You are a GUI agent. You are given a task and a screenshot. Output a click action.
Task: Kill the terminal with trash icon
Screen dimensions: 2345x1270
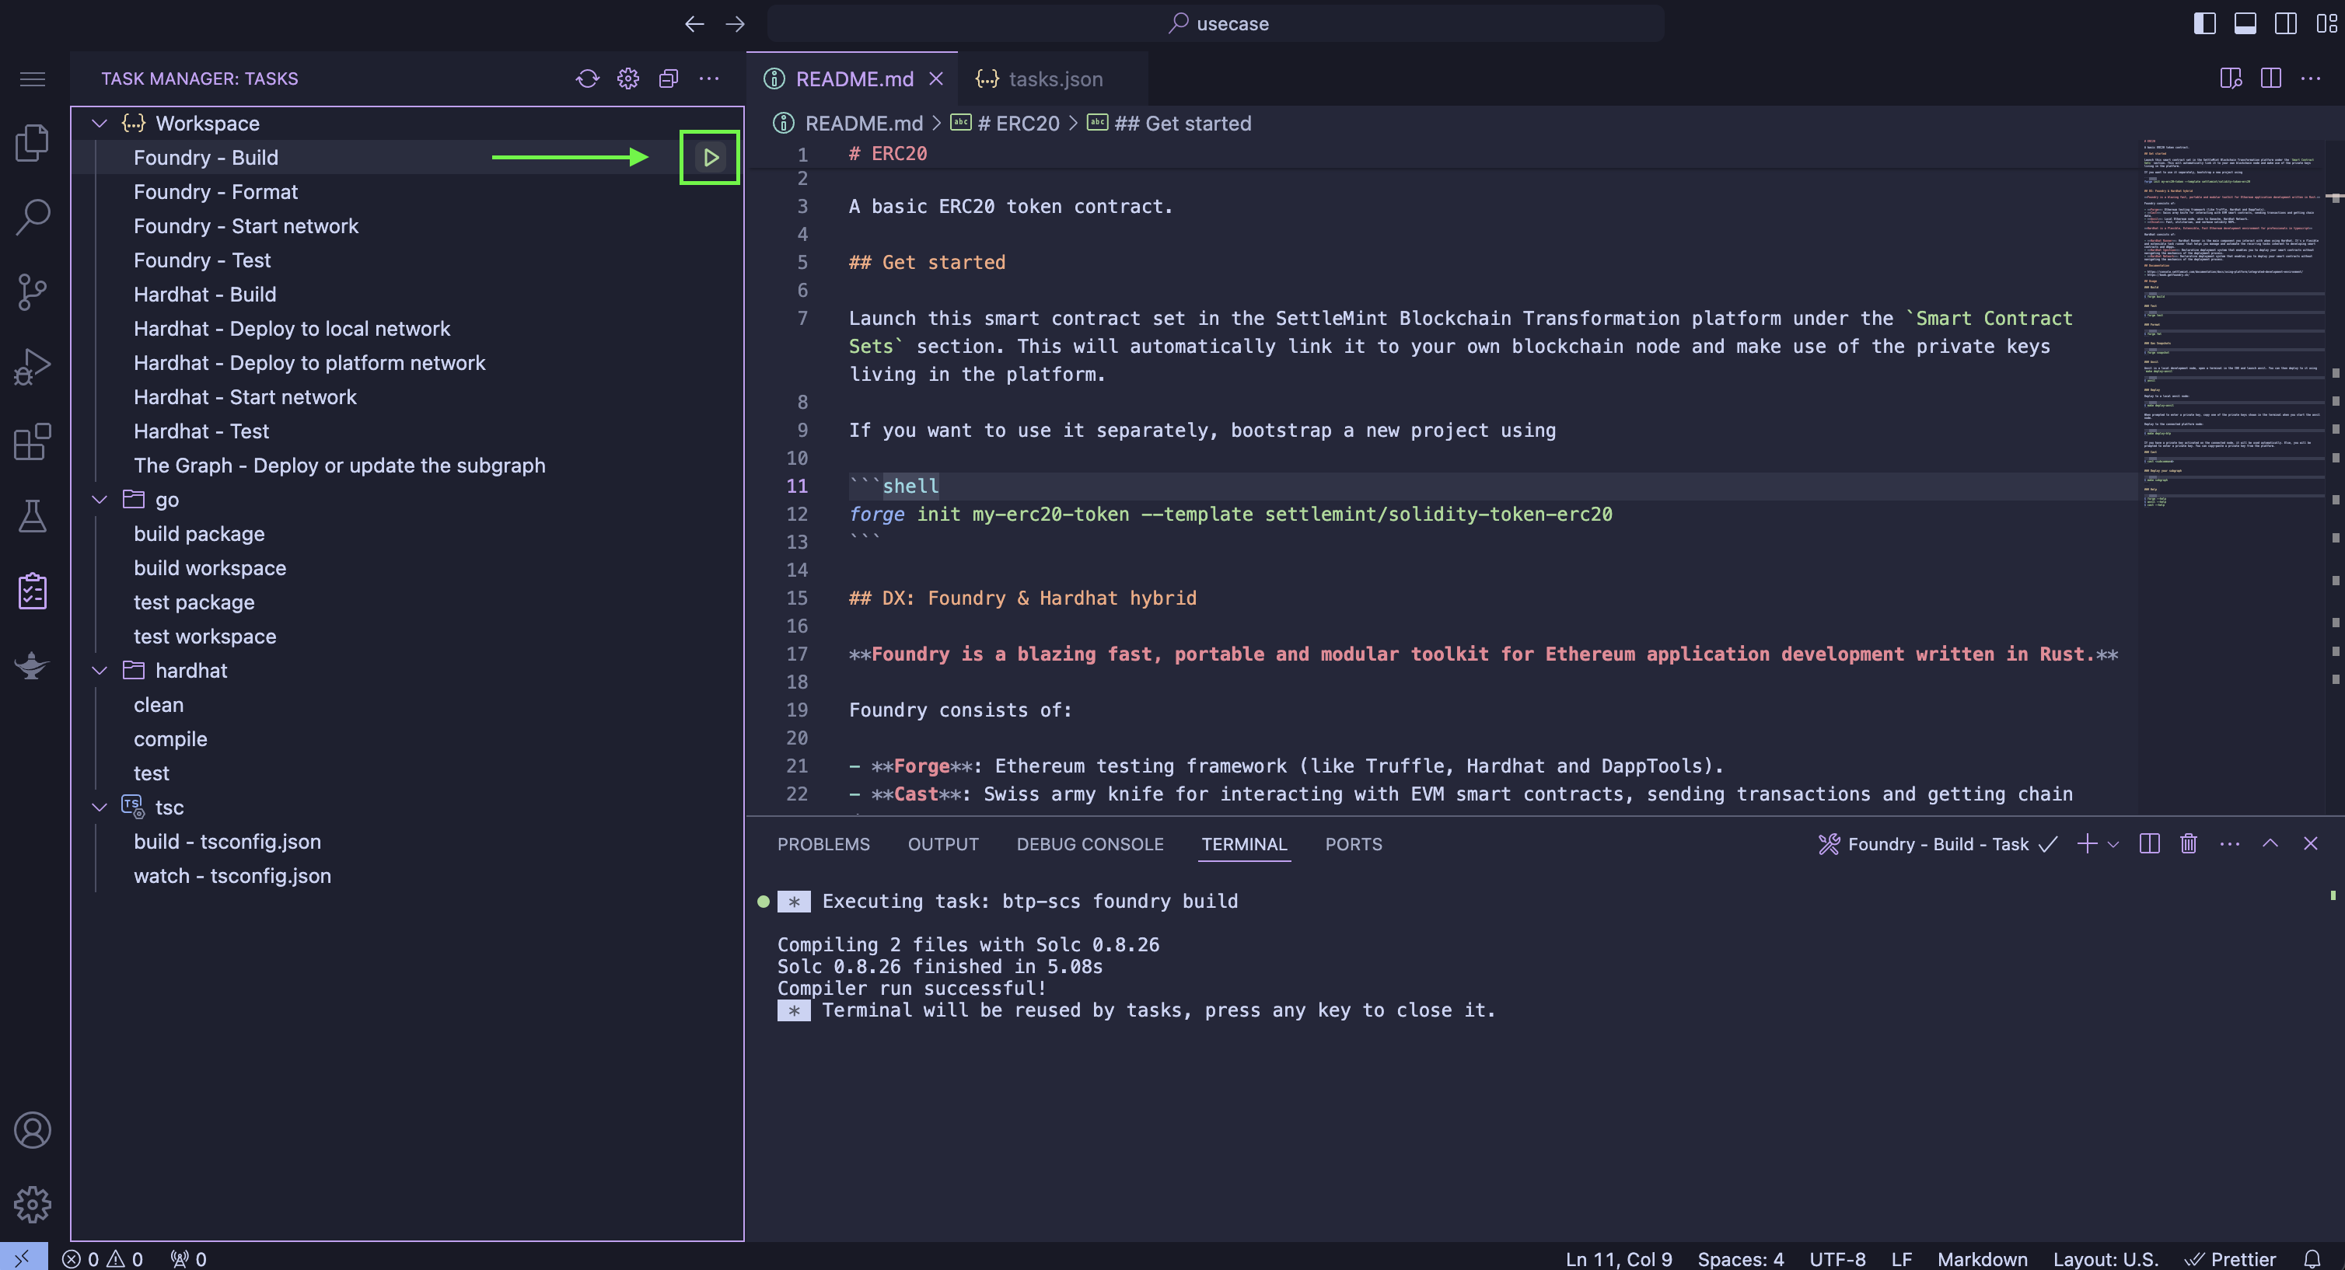[2189, 843]
